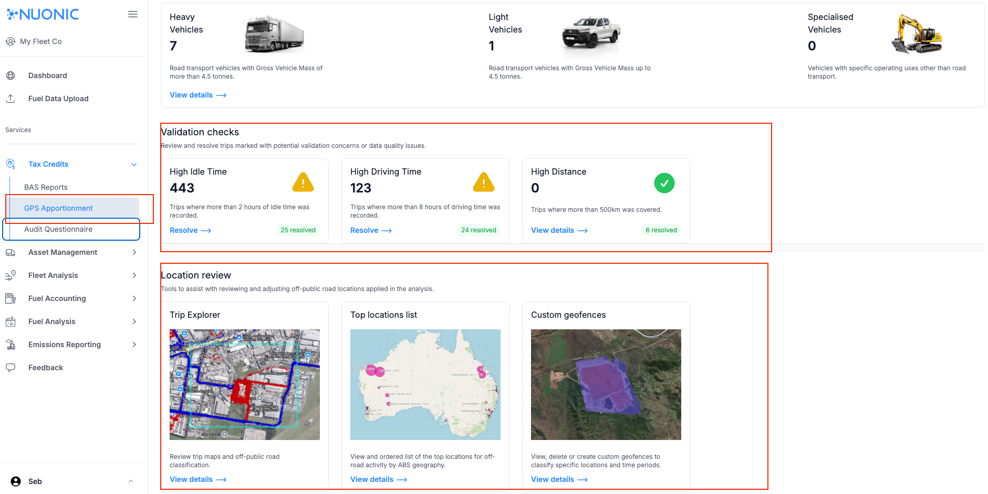View details for Custom geofences
This screenshot has height=494, width=988.
559,479
